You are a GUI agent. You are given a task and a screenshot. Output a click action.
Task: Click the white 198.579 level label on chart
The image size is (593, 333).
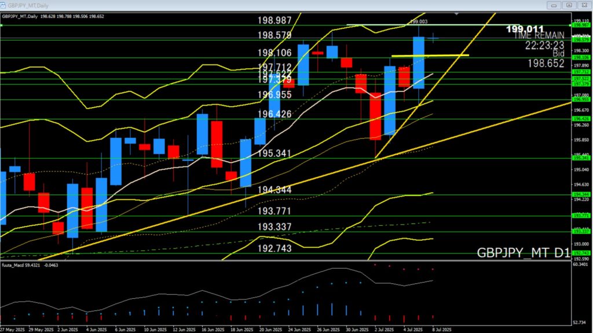point(274,35)
